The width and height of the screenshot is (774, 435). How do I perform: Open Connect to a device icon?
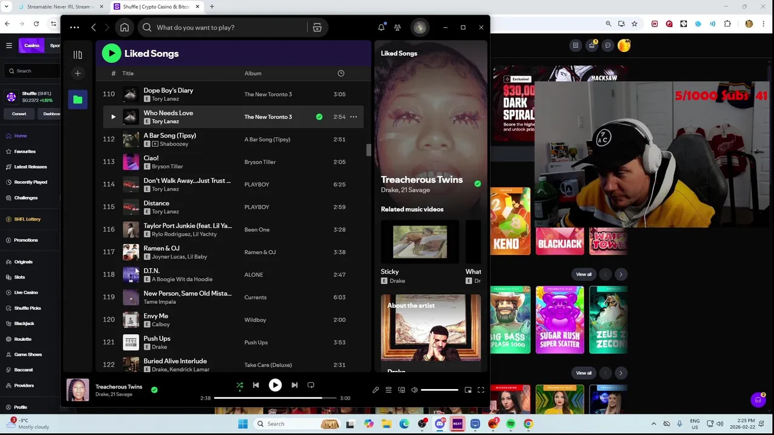(402, 390)
